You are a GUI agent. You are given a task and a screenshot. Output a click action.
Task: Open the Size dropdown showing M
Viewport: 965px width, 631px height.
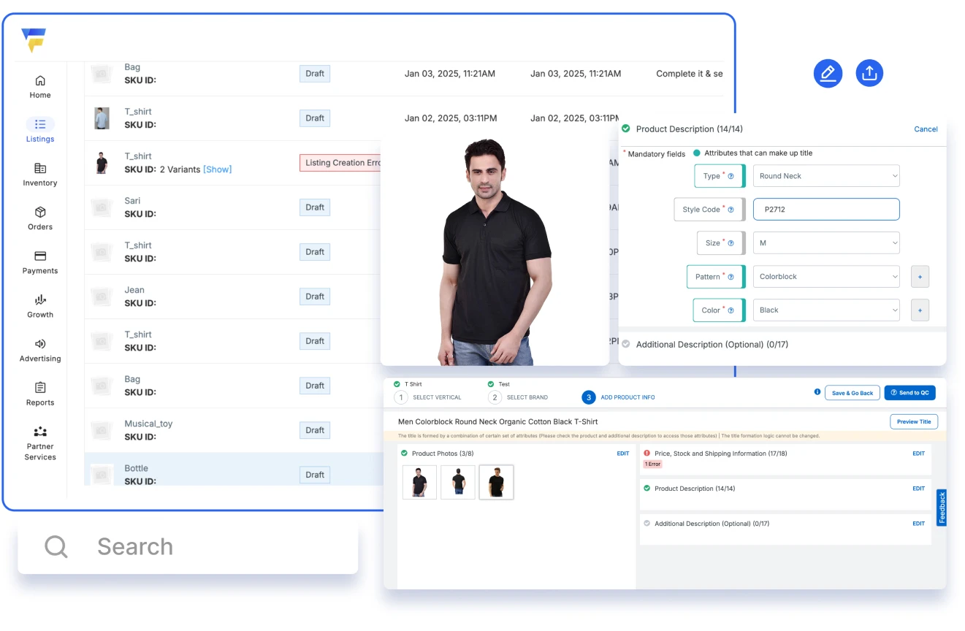coord(825,243)
